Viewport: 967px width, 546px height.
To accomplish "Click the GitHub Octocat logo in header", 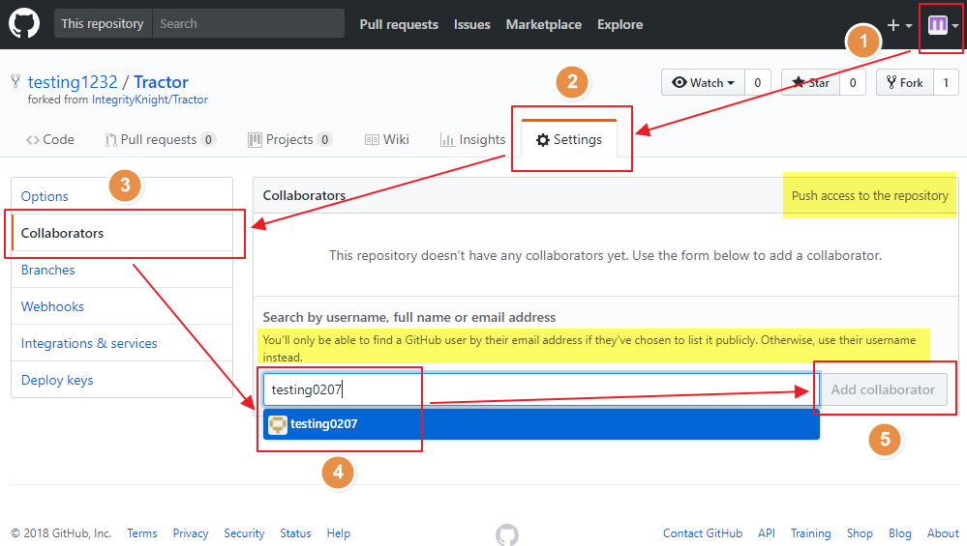I will tap(24, 24).
